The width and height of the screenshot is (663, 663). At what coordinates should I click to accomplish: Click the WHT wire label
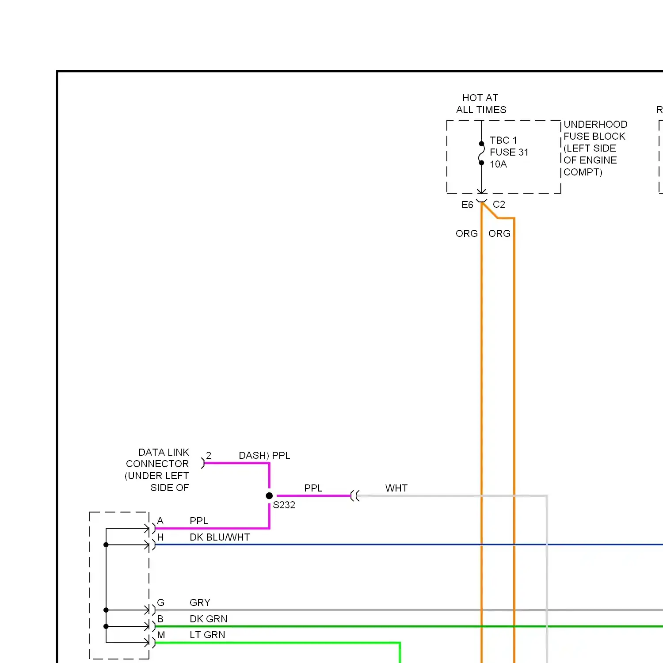[x=396, y=488]
